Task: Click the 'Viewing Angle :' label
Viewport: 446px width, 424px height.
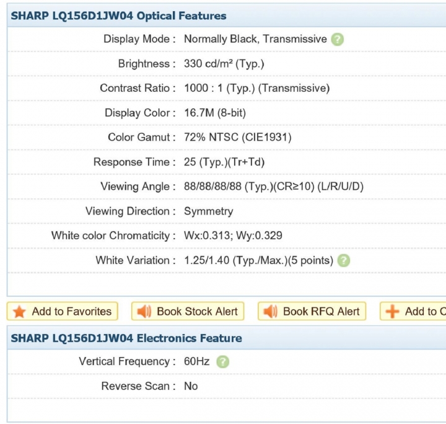Action: click(x=138, y=187)
